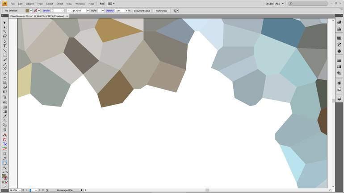Show the Layers panel
This screenshot has height=193, width=344.
[339, 99]
